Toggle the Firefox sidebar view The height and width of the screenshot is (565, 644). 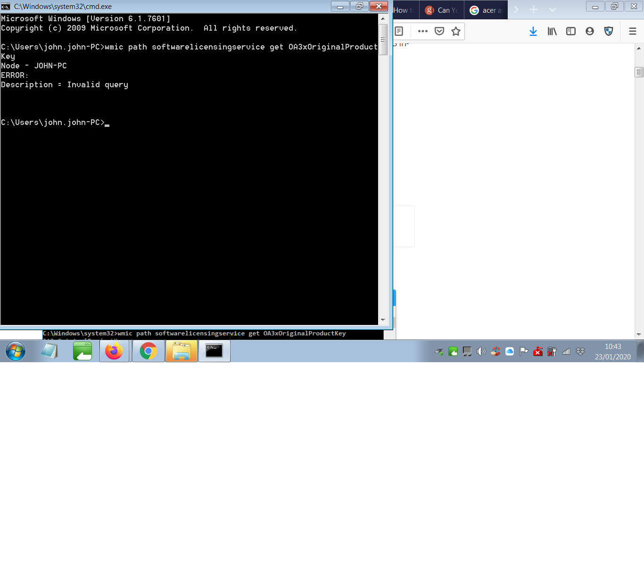pos(571,31)
